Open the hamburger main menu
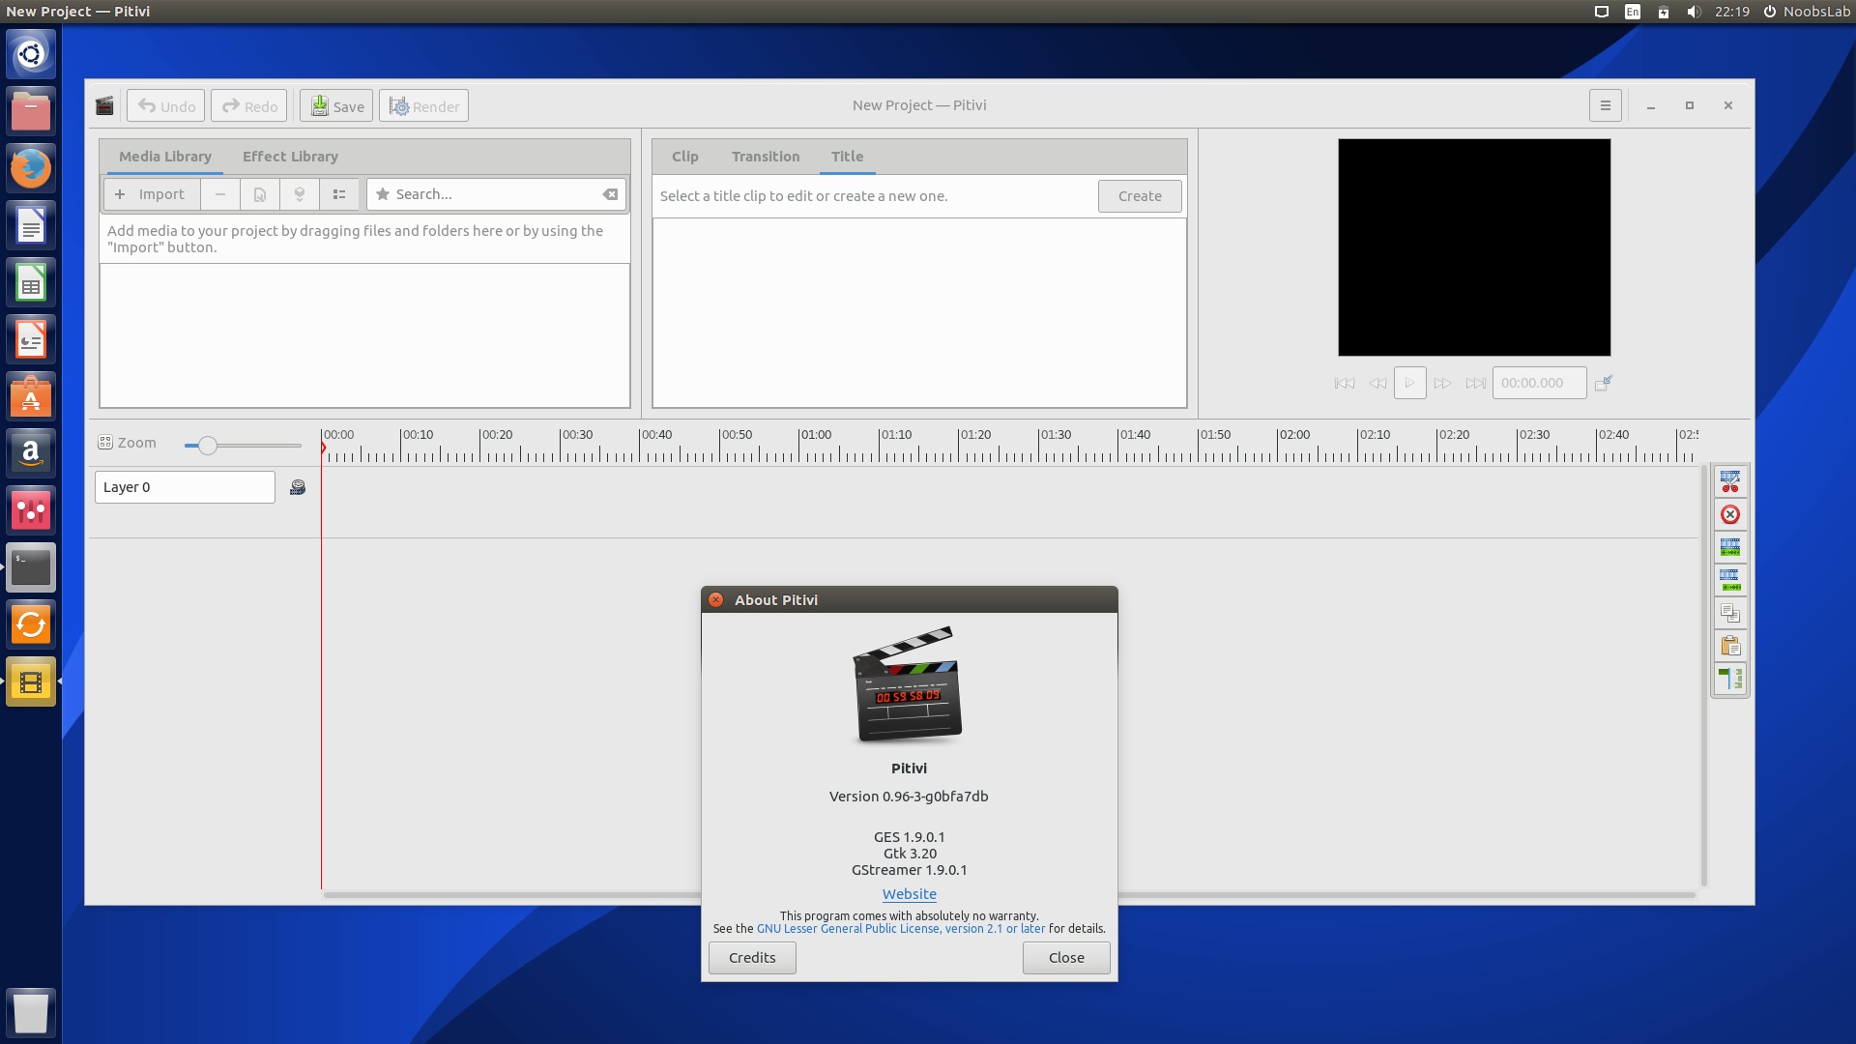The height and width of the screenshot is (1044, 1856). pos(1605,105)
